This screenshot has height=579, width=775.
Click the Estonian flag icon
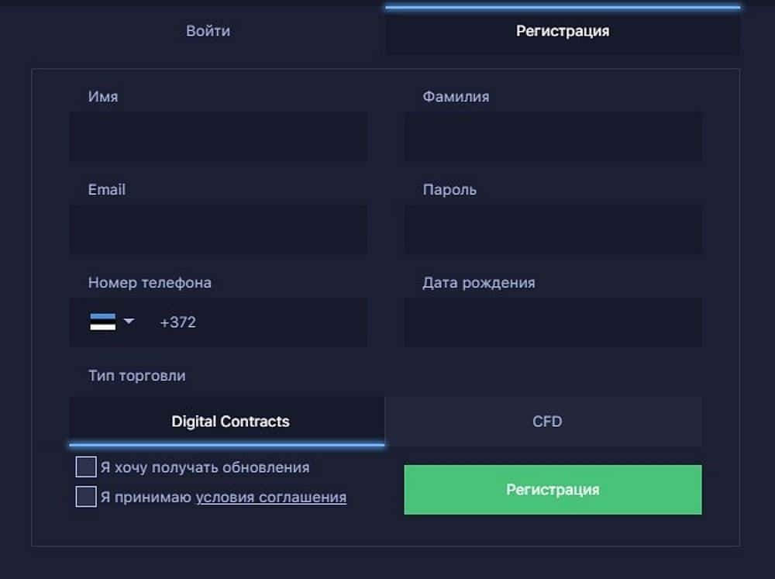tap(102, 322)
